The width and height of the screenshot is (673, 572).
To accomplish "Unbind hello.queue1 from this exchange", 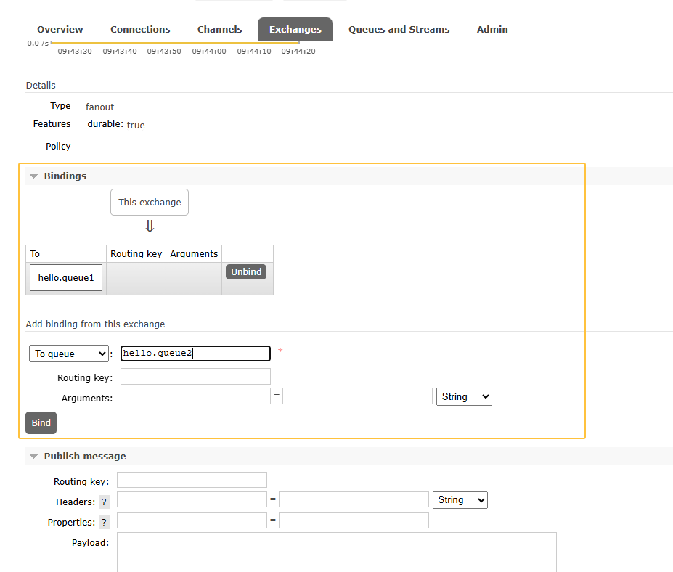I will [x=246, y=272].
